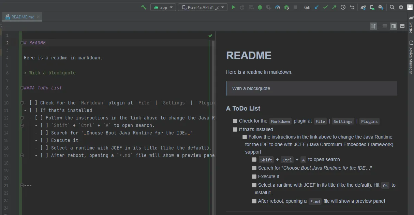Click the Build project hammer icon
414x215 pixels.
pyautogui.click(x=144, y=7)
